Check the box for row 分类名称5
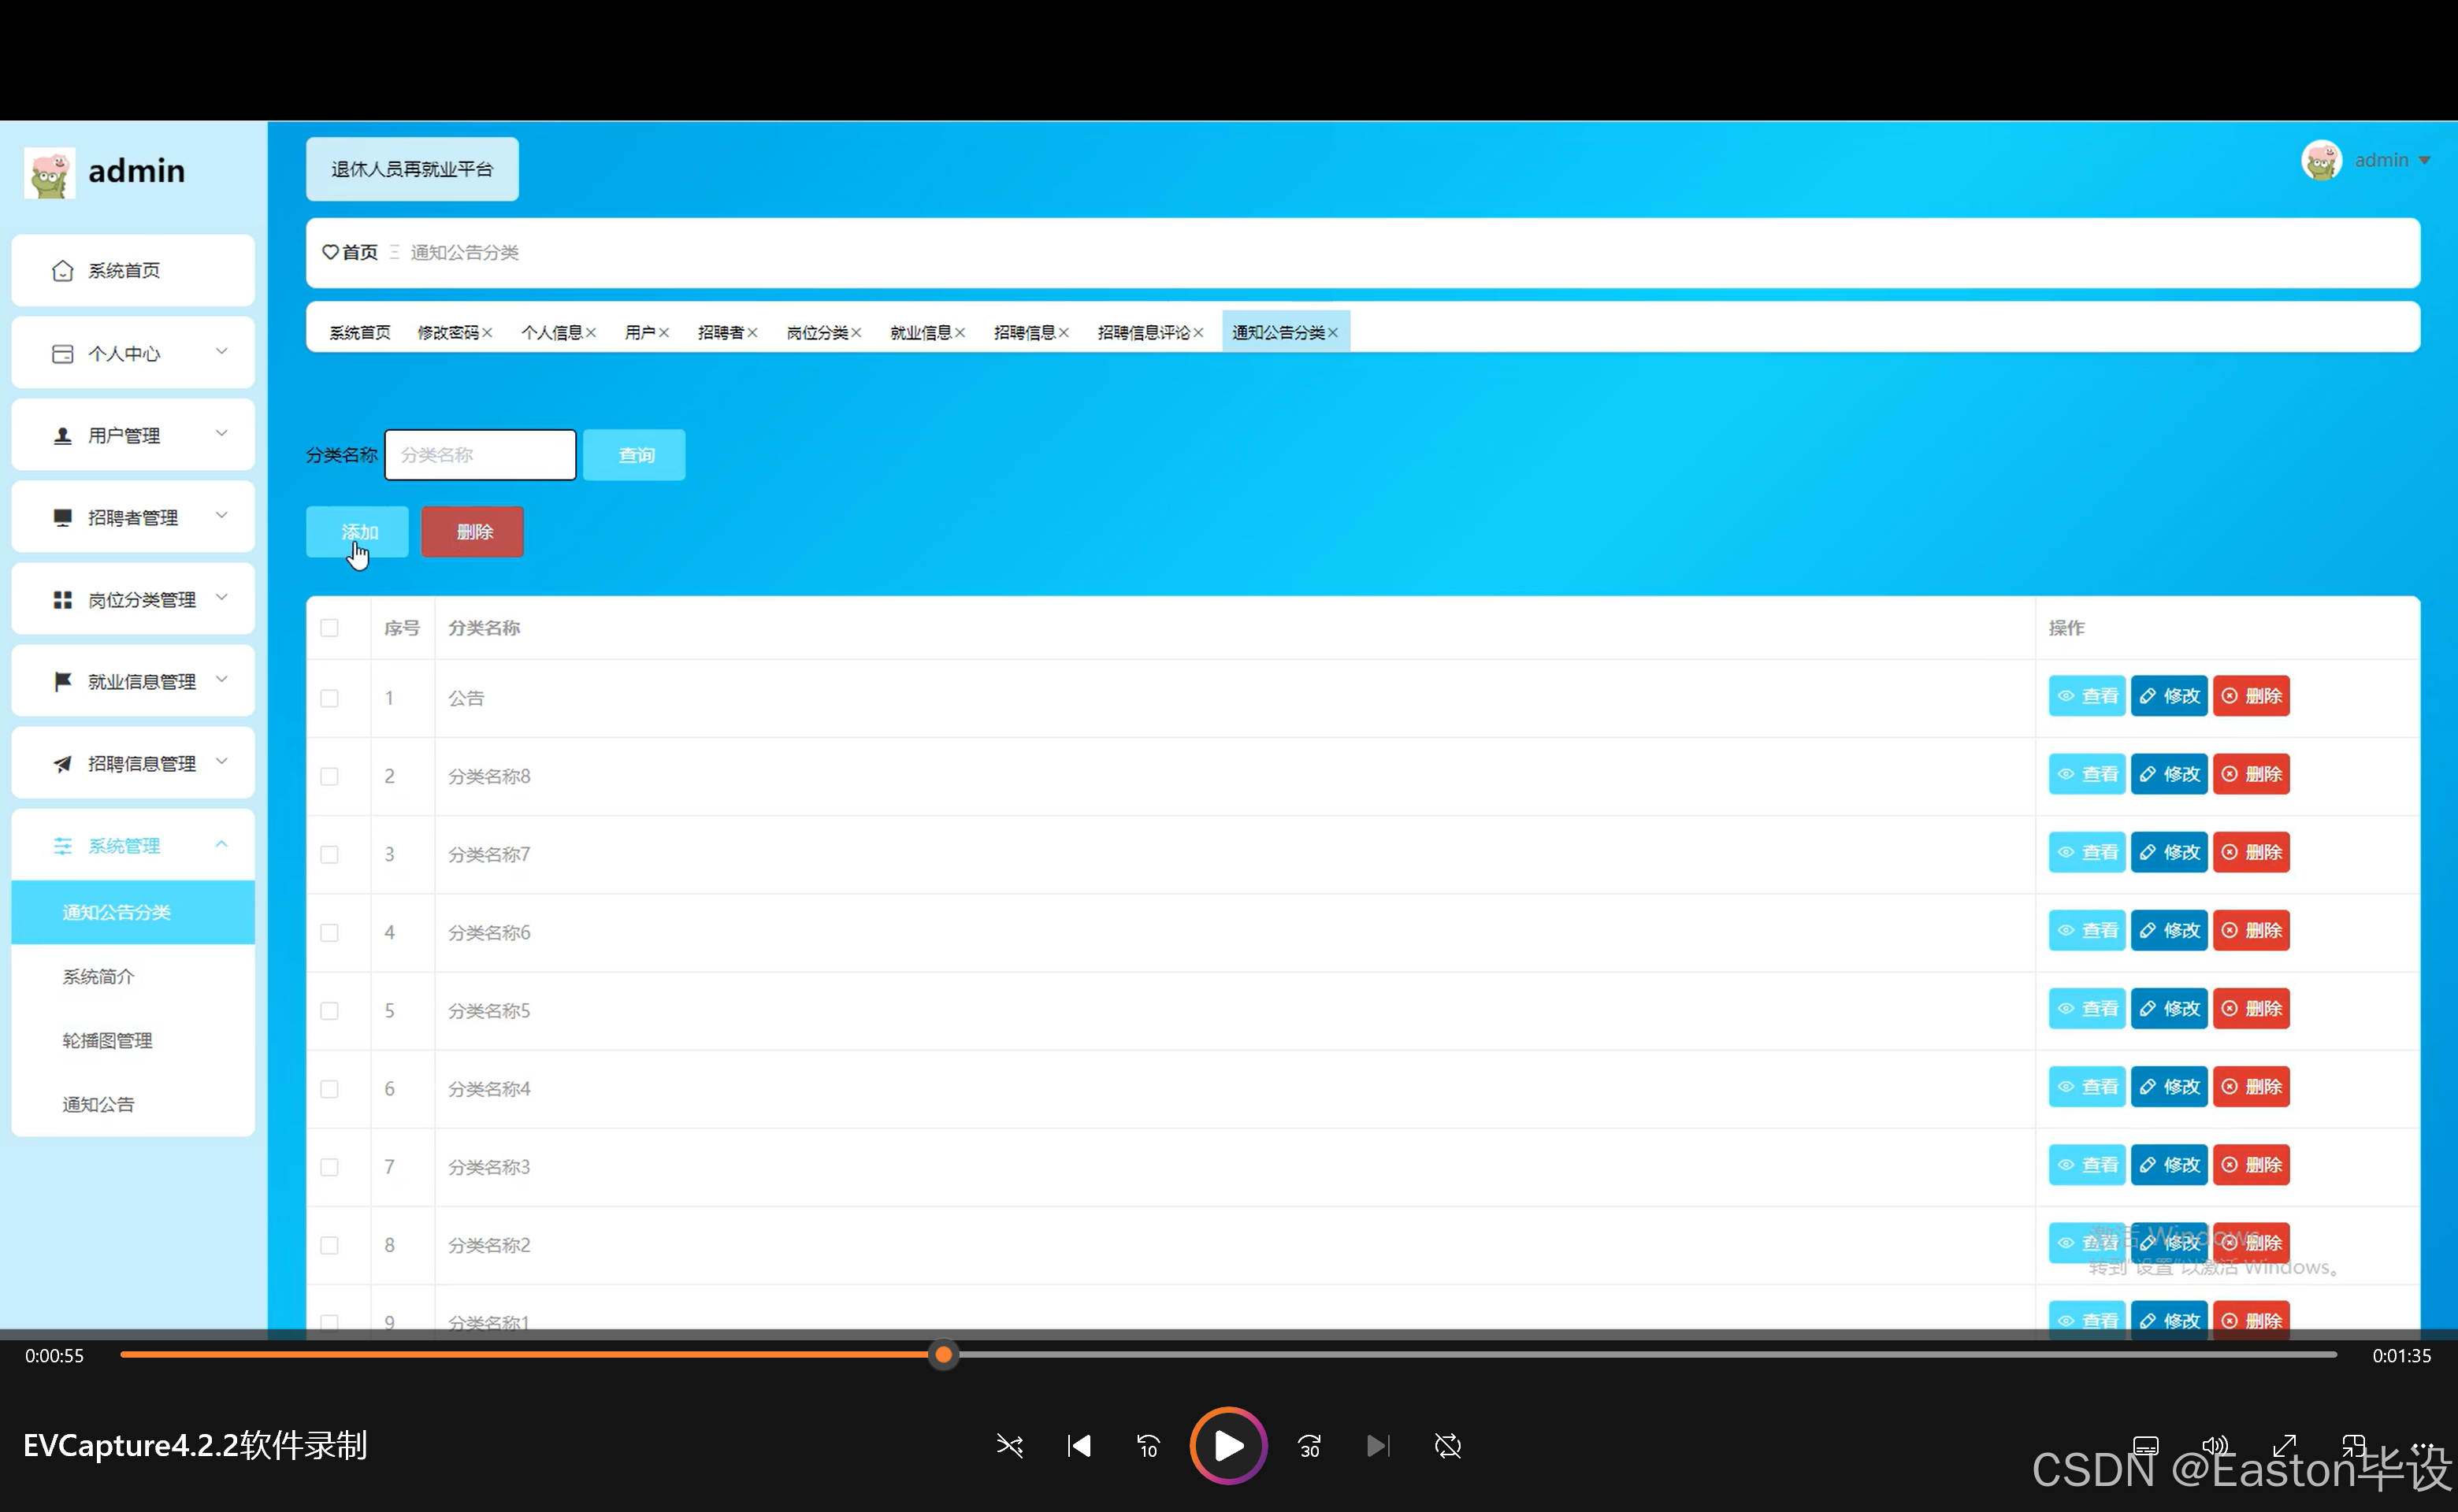Viewport: 2458px width, 1512px height. [x=329, y=1011]
